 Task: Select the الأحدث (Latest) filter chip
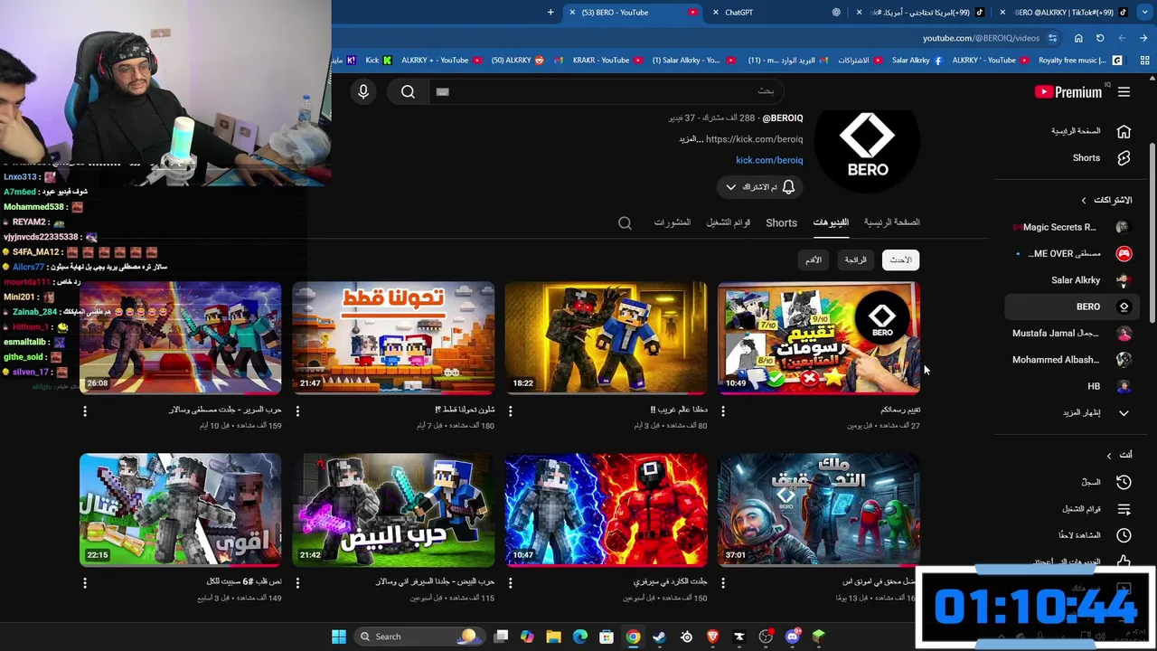pos(900,260)
